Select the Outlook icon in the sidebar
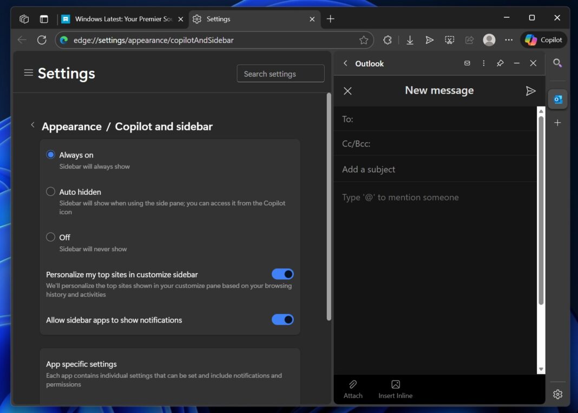Screen dimensions: 578x413 pos(557,99)
